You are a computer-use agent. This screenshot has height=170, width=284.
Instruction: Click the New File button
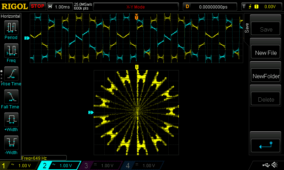click(266, 53)
